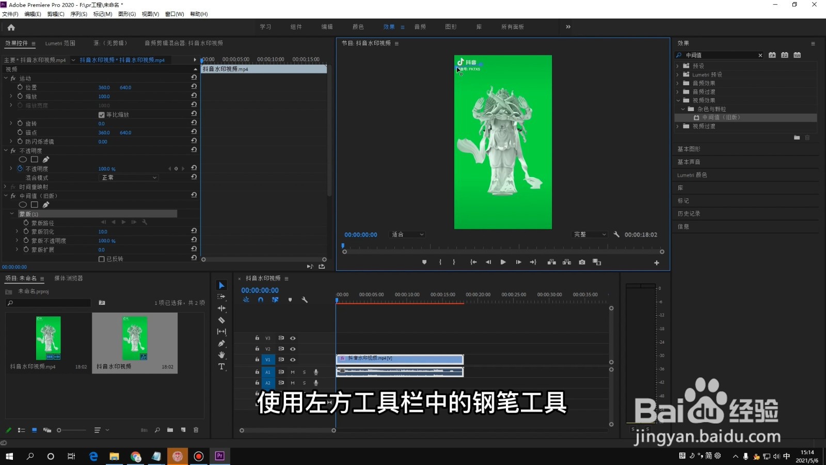
Task: Solo track A2
Action: tap(304, 383)
